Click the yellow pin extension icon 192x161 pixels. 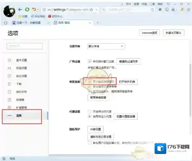point(182,10)
